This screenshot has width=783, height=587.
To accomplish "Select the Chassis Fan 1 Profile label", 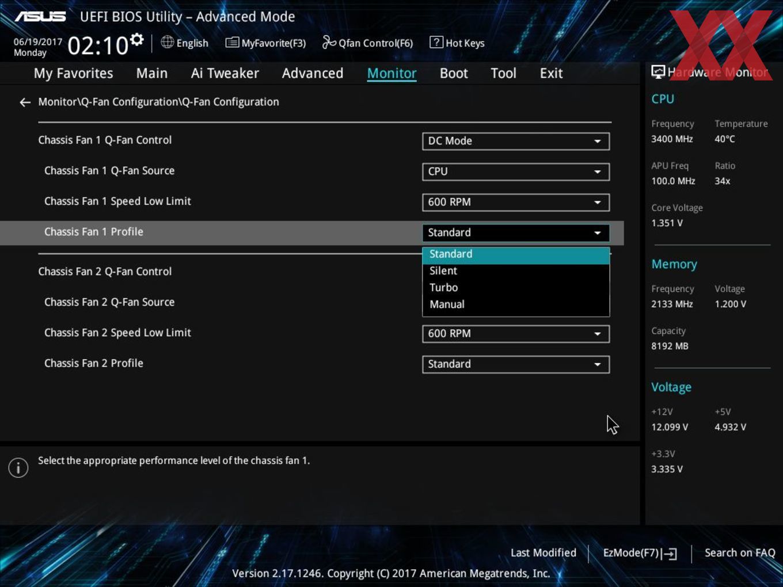I will point(94,232).
